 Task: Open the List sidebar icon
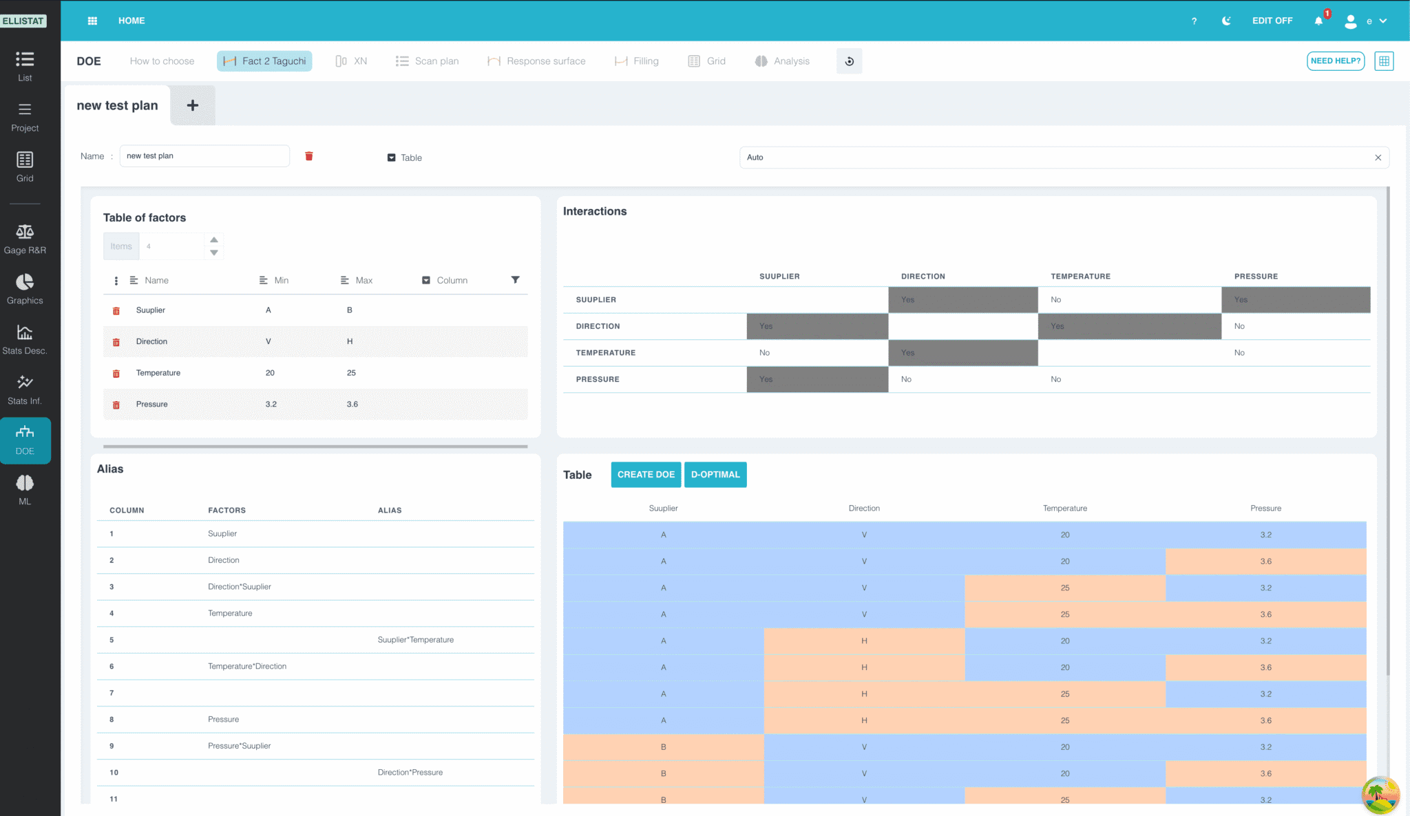click(25, 66)
